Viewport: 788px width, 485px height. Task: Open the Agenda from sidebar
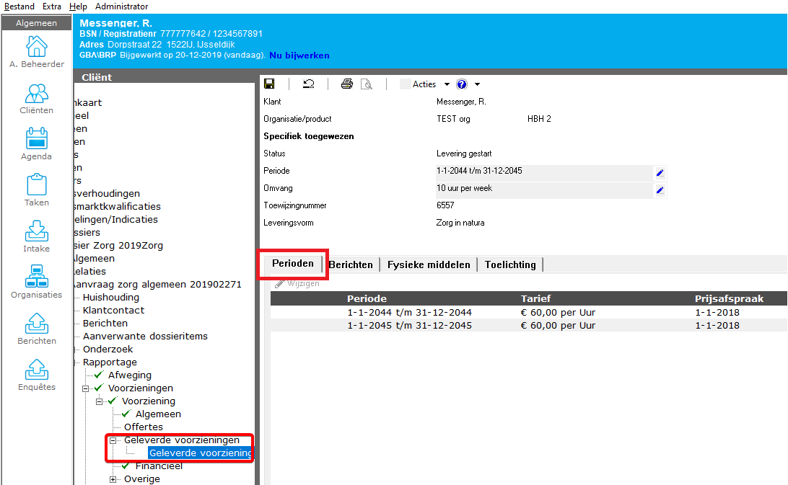[x=37, y=144]
